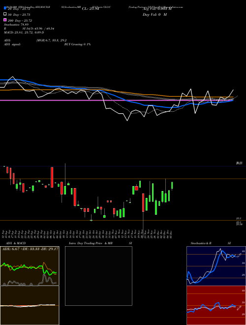Click the 'Intra Day Trading Price & MR' title
Screen dimensions: 246x325
(91, 243)
